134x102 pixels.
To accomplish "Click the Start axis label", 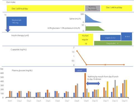I will click(x=10, y=101).
